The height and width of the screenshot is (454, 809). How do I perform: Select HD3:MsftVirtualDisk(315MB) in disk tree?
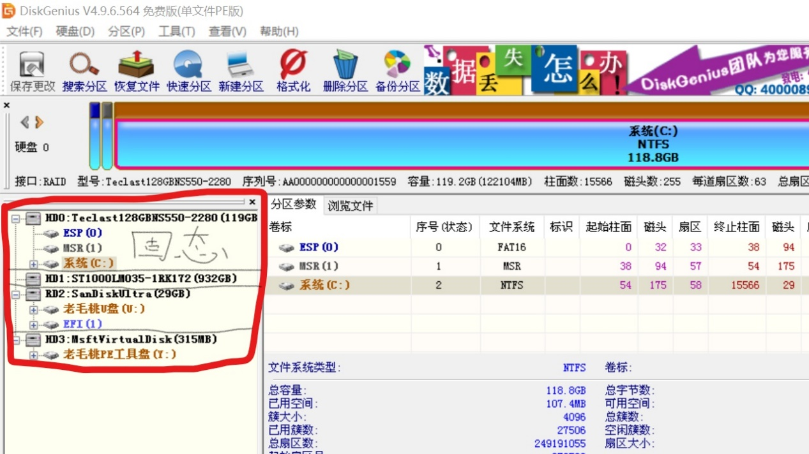(x=131, y=339)
